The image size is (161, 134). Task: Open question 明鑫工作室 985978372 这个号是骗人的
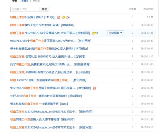point(43,33)
